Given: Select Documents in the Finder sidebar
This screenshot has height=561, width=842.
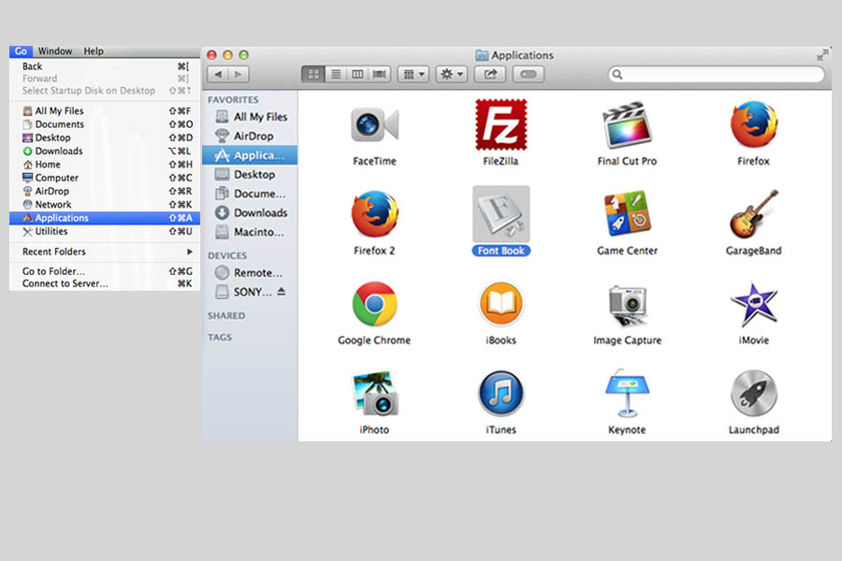Looking at the screenshot, I should 250,194.
